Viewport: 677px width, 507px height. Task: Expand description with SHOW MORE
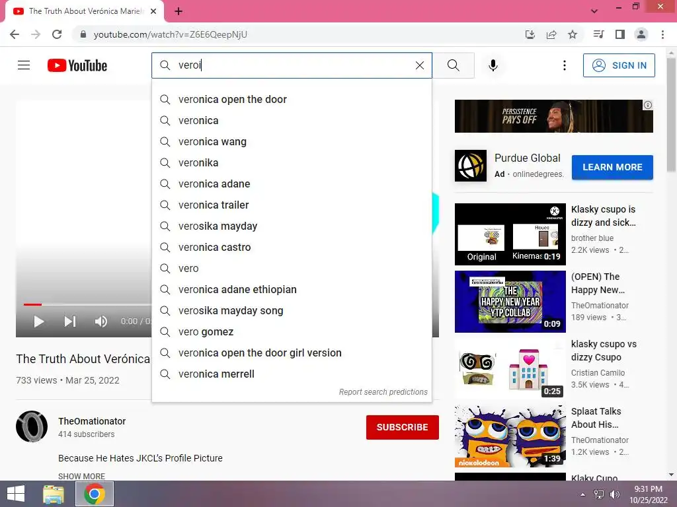81,476
